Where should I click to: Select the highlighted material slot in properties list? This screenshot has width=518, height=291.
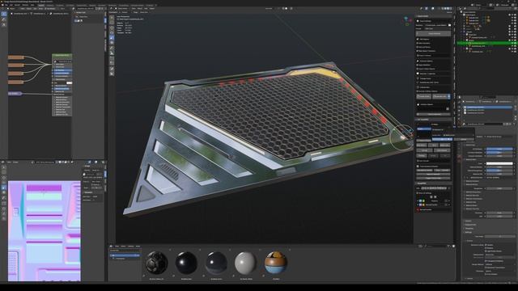pos(487,108)
